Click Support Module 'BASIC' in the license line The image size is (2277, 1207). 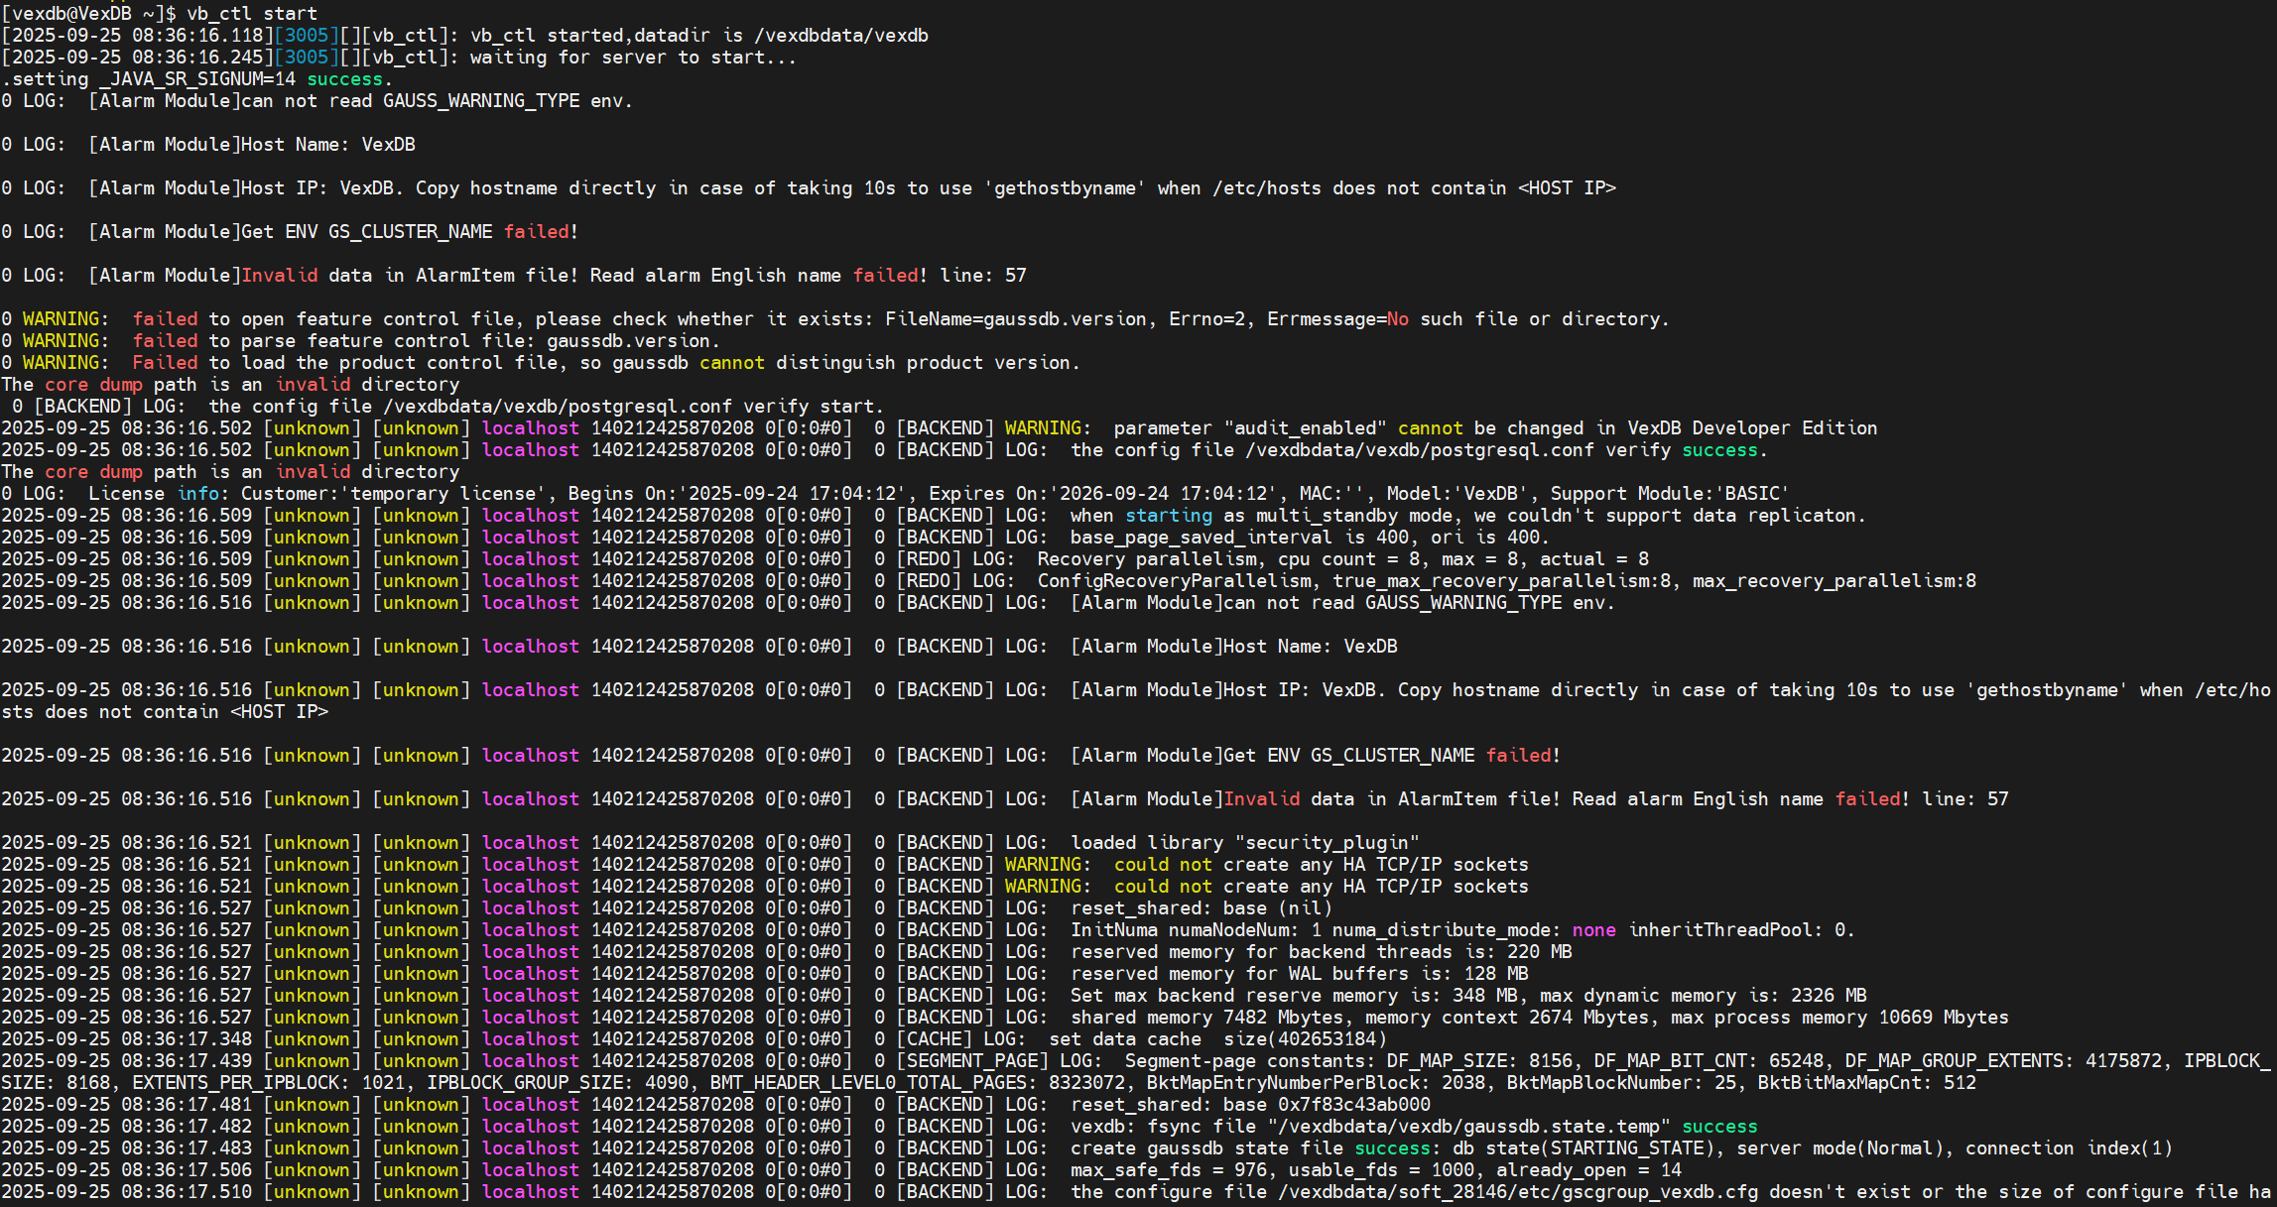[x=1751, y=493]
